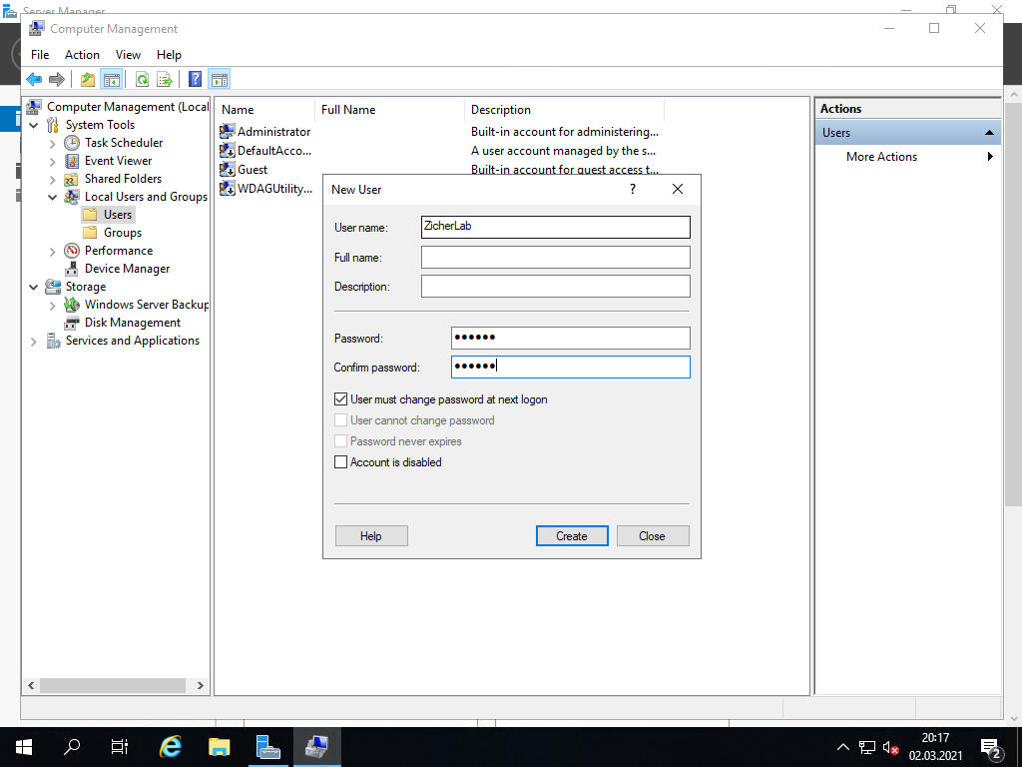
Task: Toggle the Show/Hide Console Tree icon
Action: pyautogui.click(x=112, y=80)
